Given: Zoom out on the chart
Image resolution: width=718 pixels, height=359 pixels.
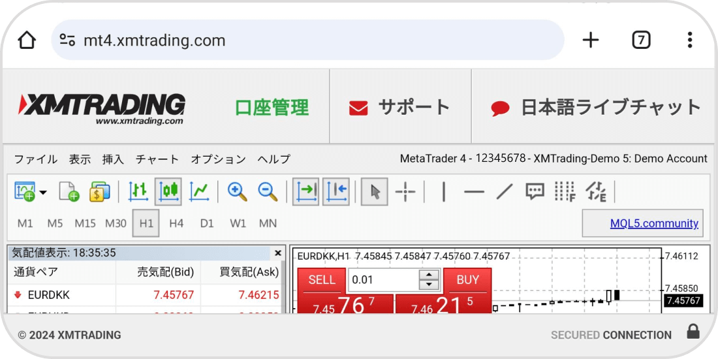Looking at the screenshot, I should click(x=268, y=191).
